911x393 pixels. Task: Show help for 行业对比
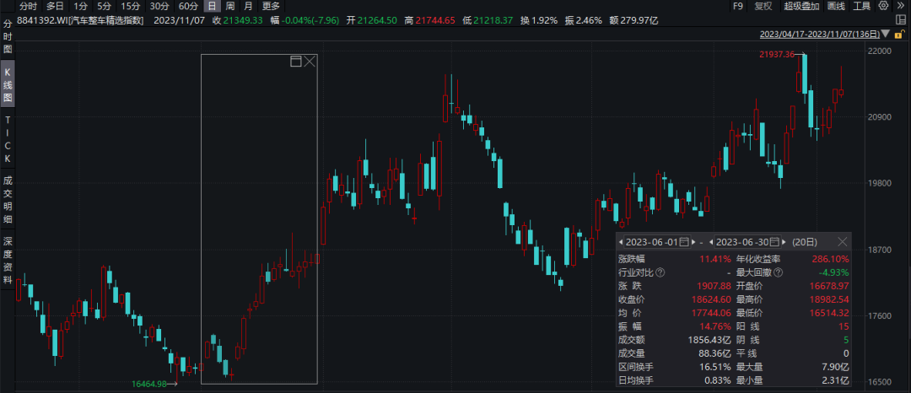[660, 273]
